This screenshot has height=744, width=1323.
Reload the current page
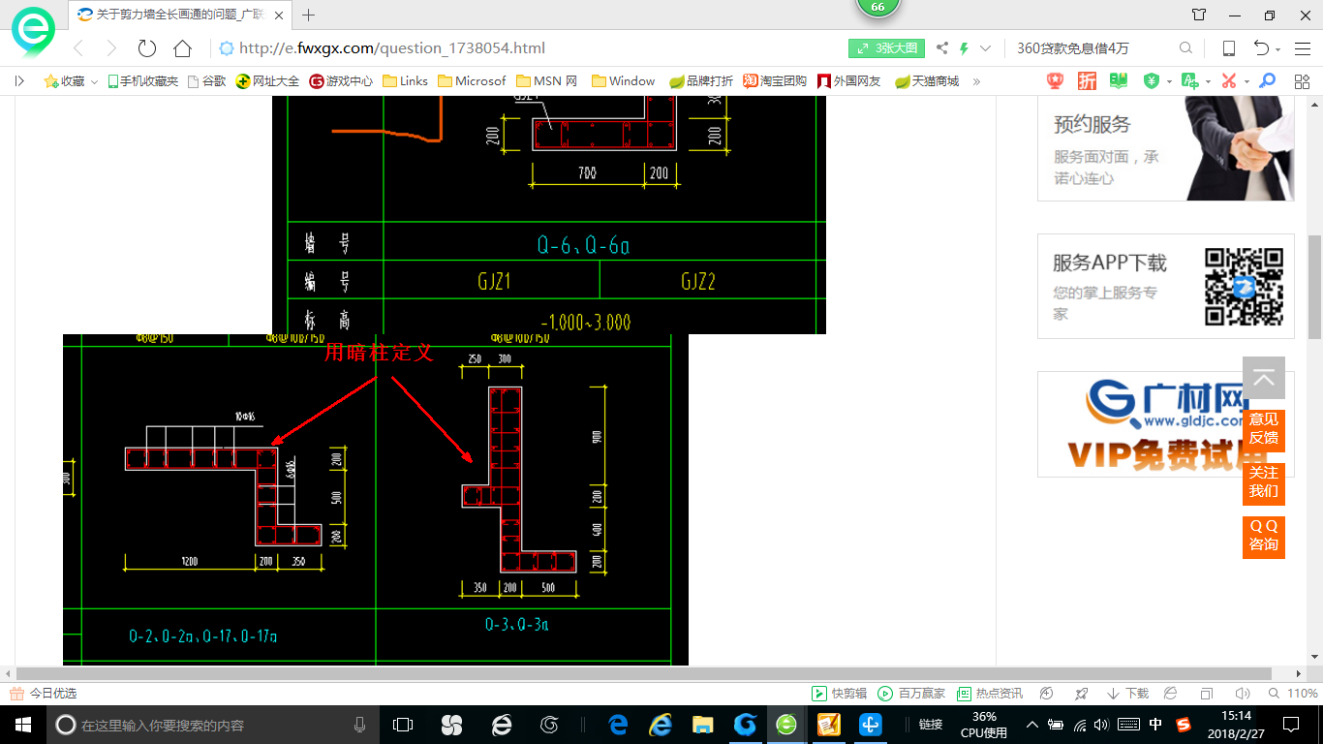147,48
